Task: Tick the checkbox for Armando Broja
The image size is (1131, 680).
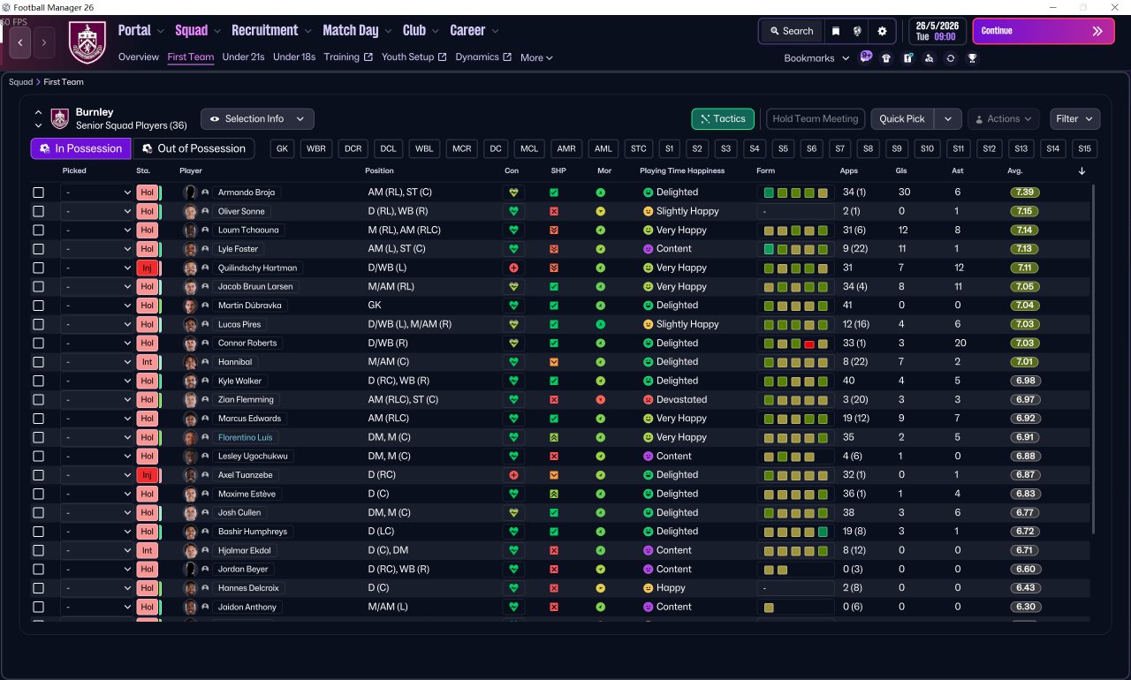Action: click(38, 193)
